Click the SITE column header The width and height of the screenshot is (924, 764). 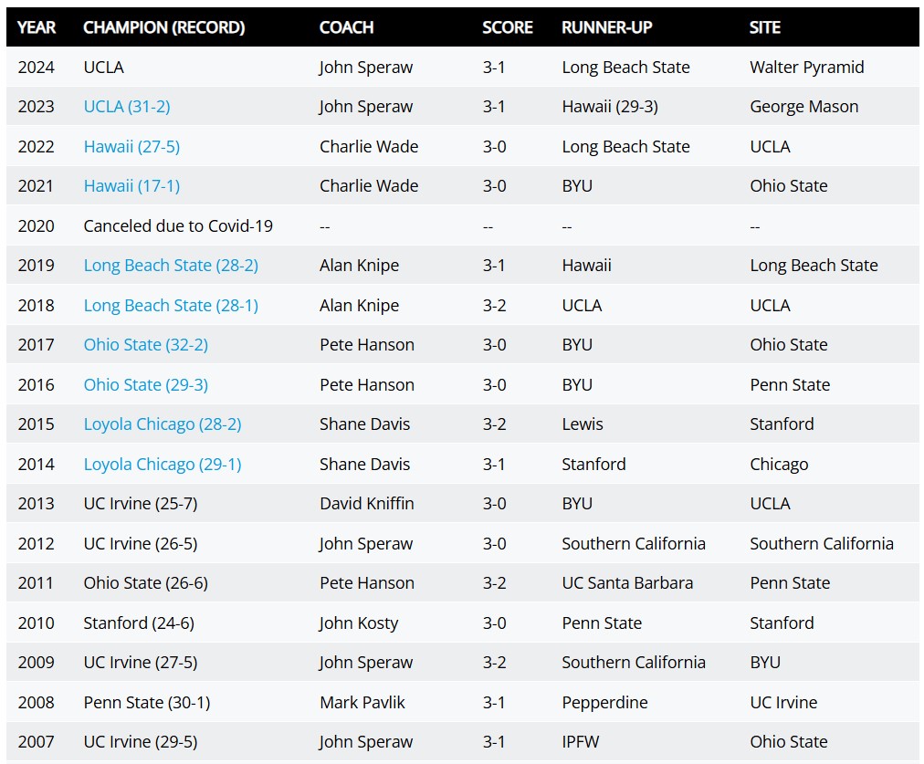[765, 27]
